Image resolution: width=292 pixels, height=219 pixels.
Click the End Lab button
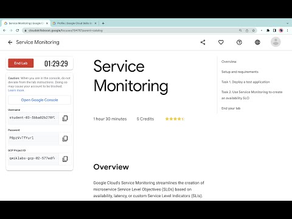(x=21, y=63)
